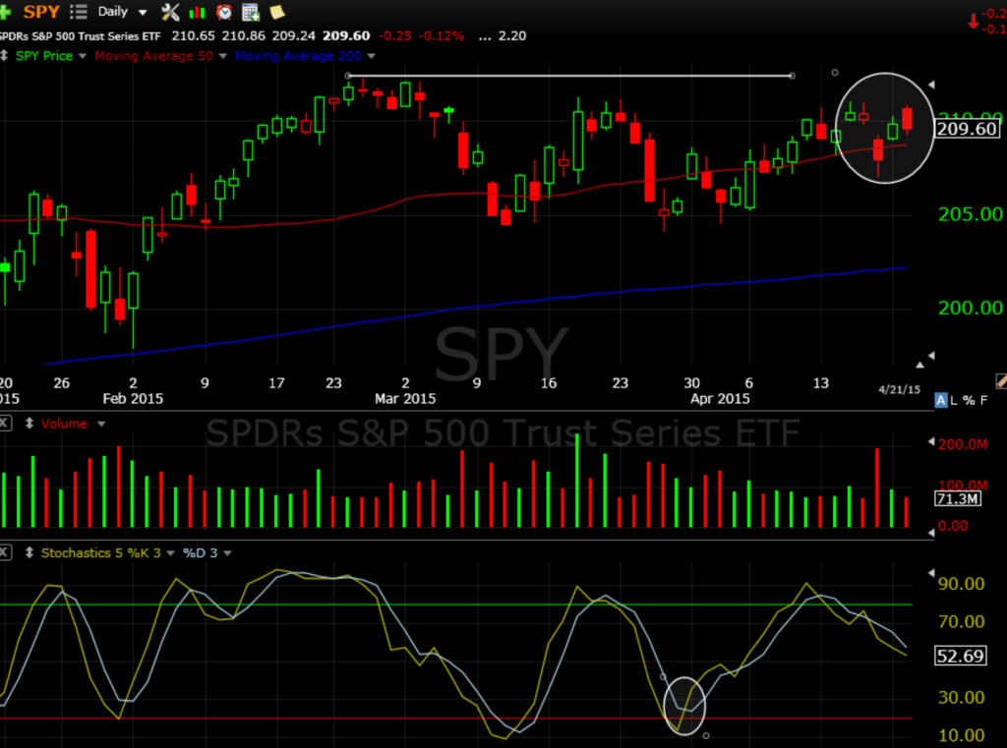Image resolution: width=1007 pixels, height=748 pixels.
Task: Click the Stochastics 5 %K 3 label
Action: [101, 552]
